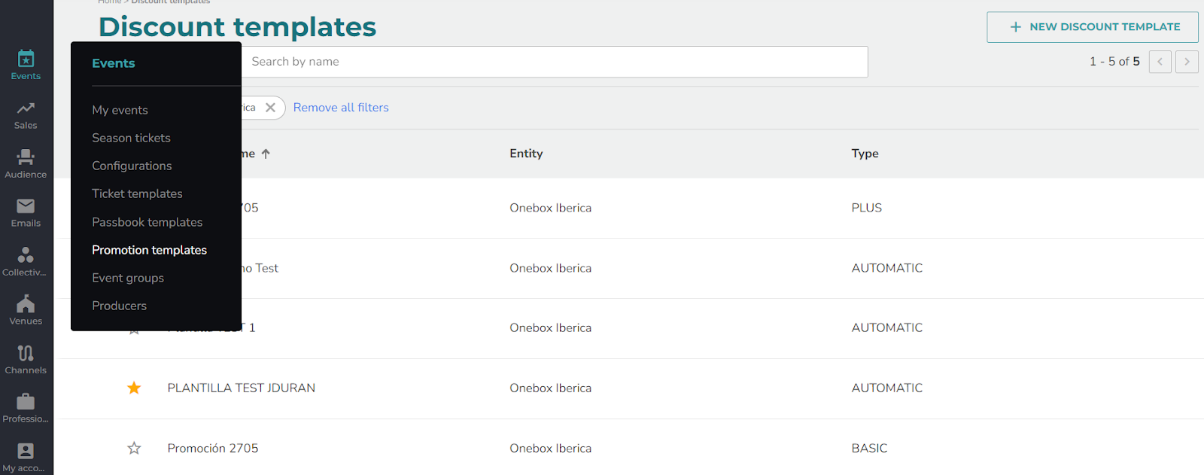Click AUTOMATIC in the PLANTILLA TEST JDURAN row

click(x=887, y=388)
